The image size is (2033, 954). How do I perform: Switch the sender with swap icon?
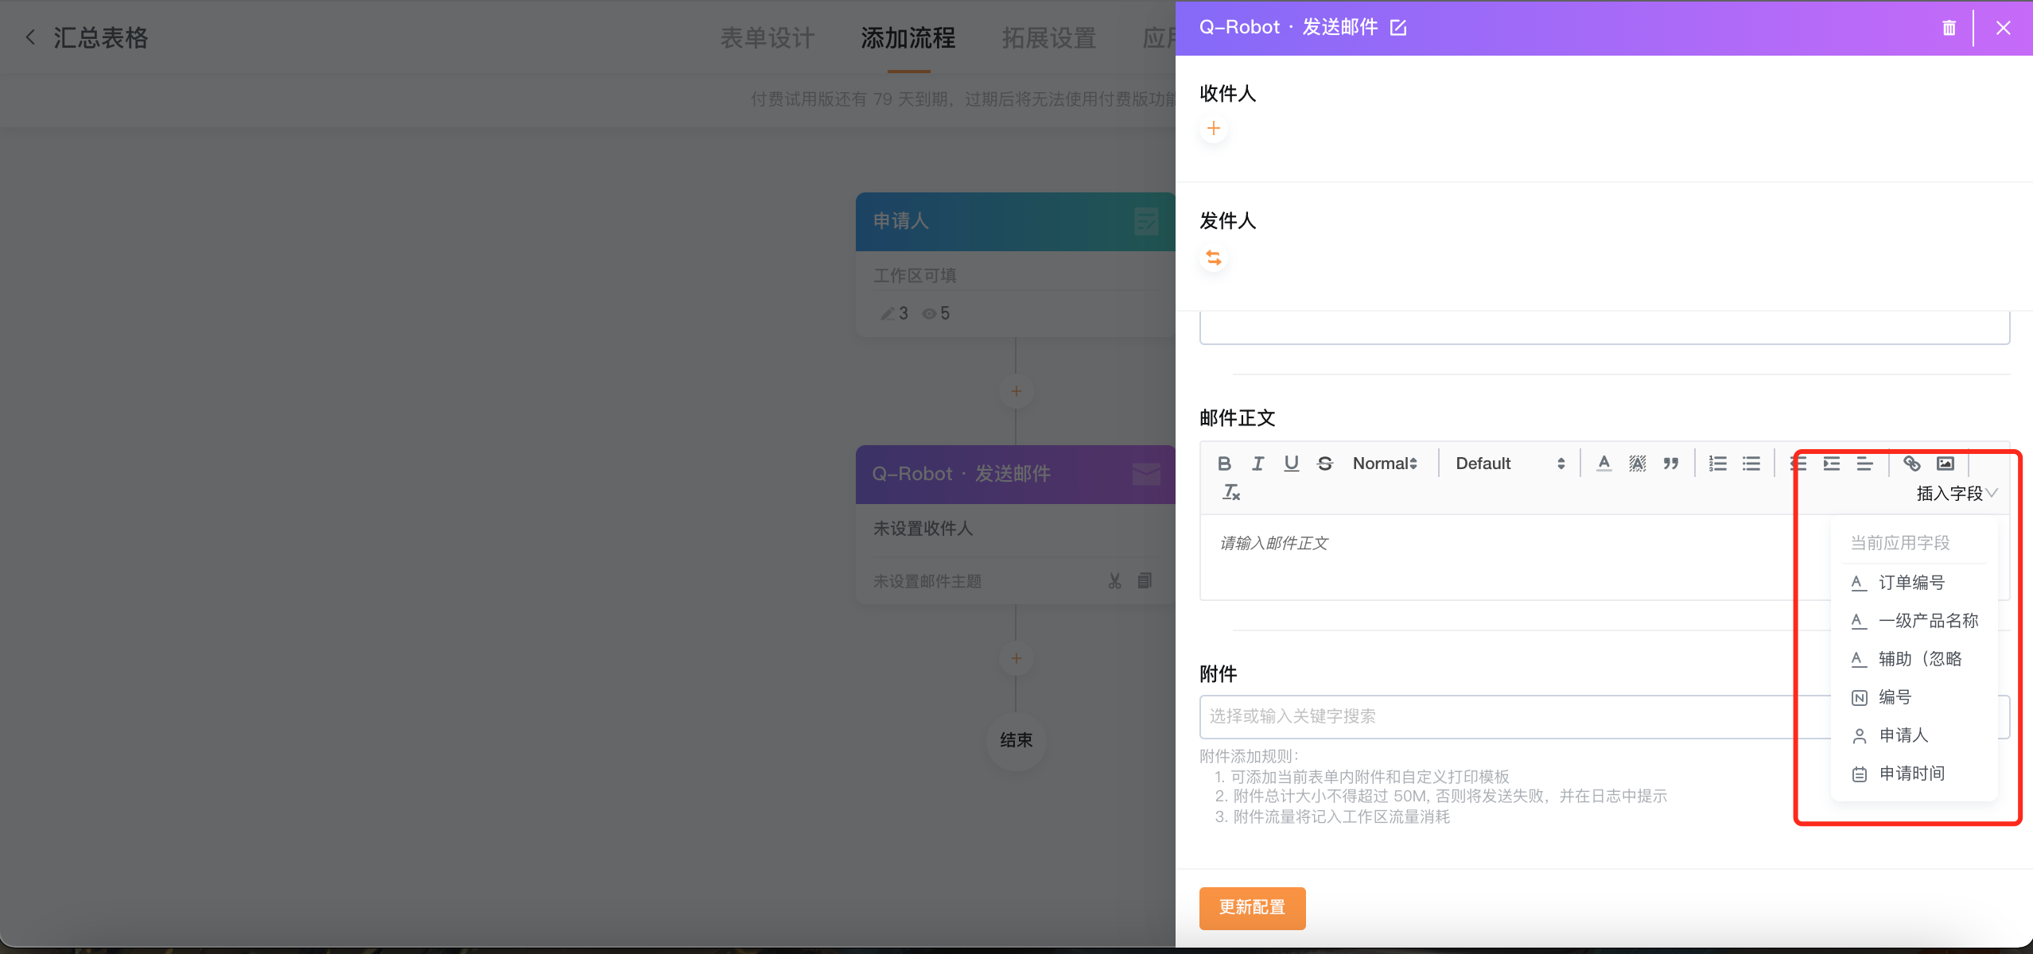point(1214,258)
